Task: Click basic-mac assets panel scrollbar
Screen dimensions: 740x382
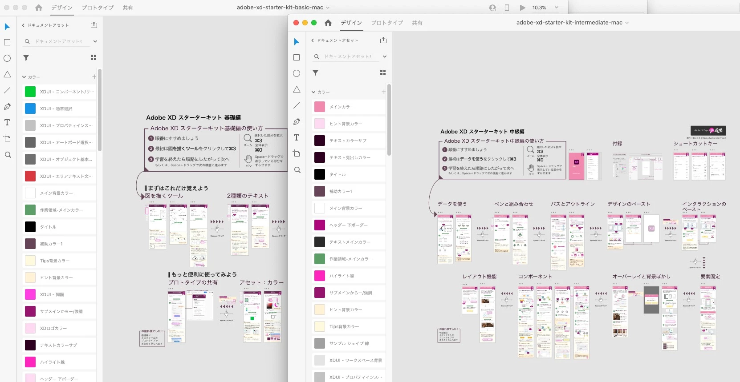Action: [100, 109]
